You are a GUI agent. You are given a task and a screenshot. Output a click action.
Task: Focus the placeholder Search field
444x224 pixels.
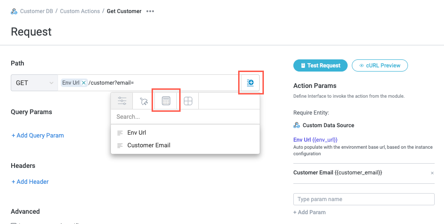coord(185,117)
